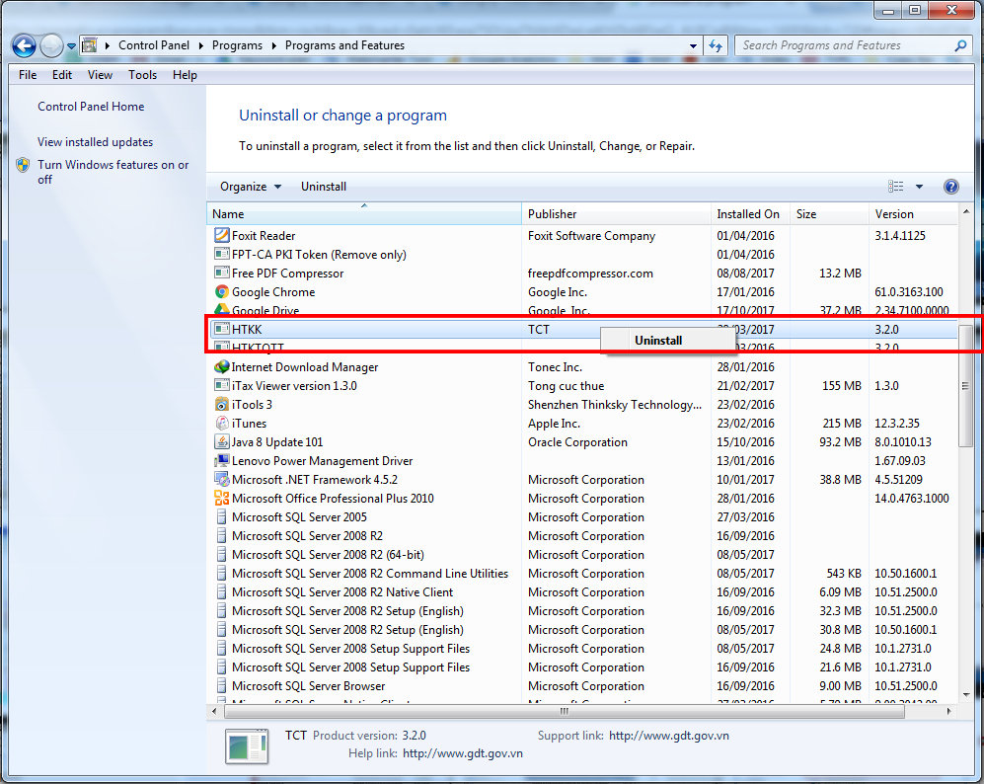Viewport: 984px width, 784px height.
Task: Click the Google Chrome icon
Action: point(221,292)
